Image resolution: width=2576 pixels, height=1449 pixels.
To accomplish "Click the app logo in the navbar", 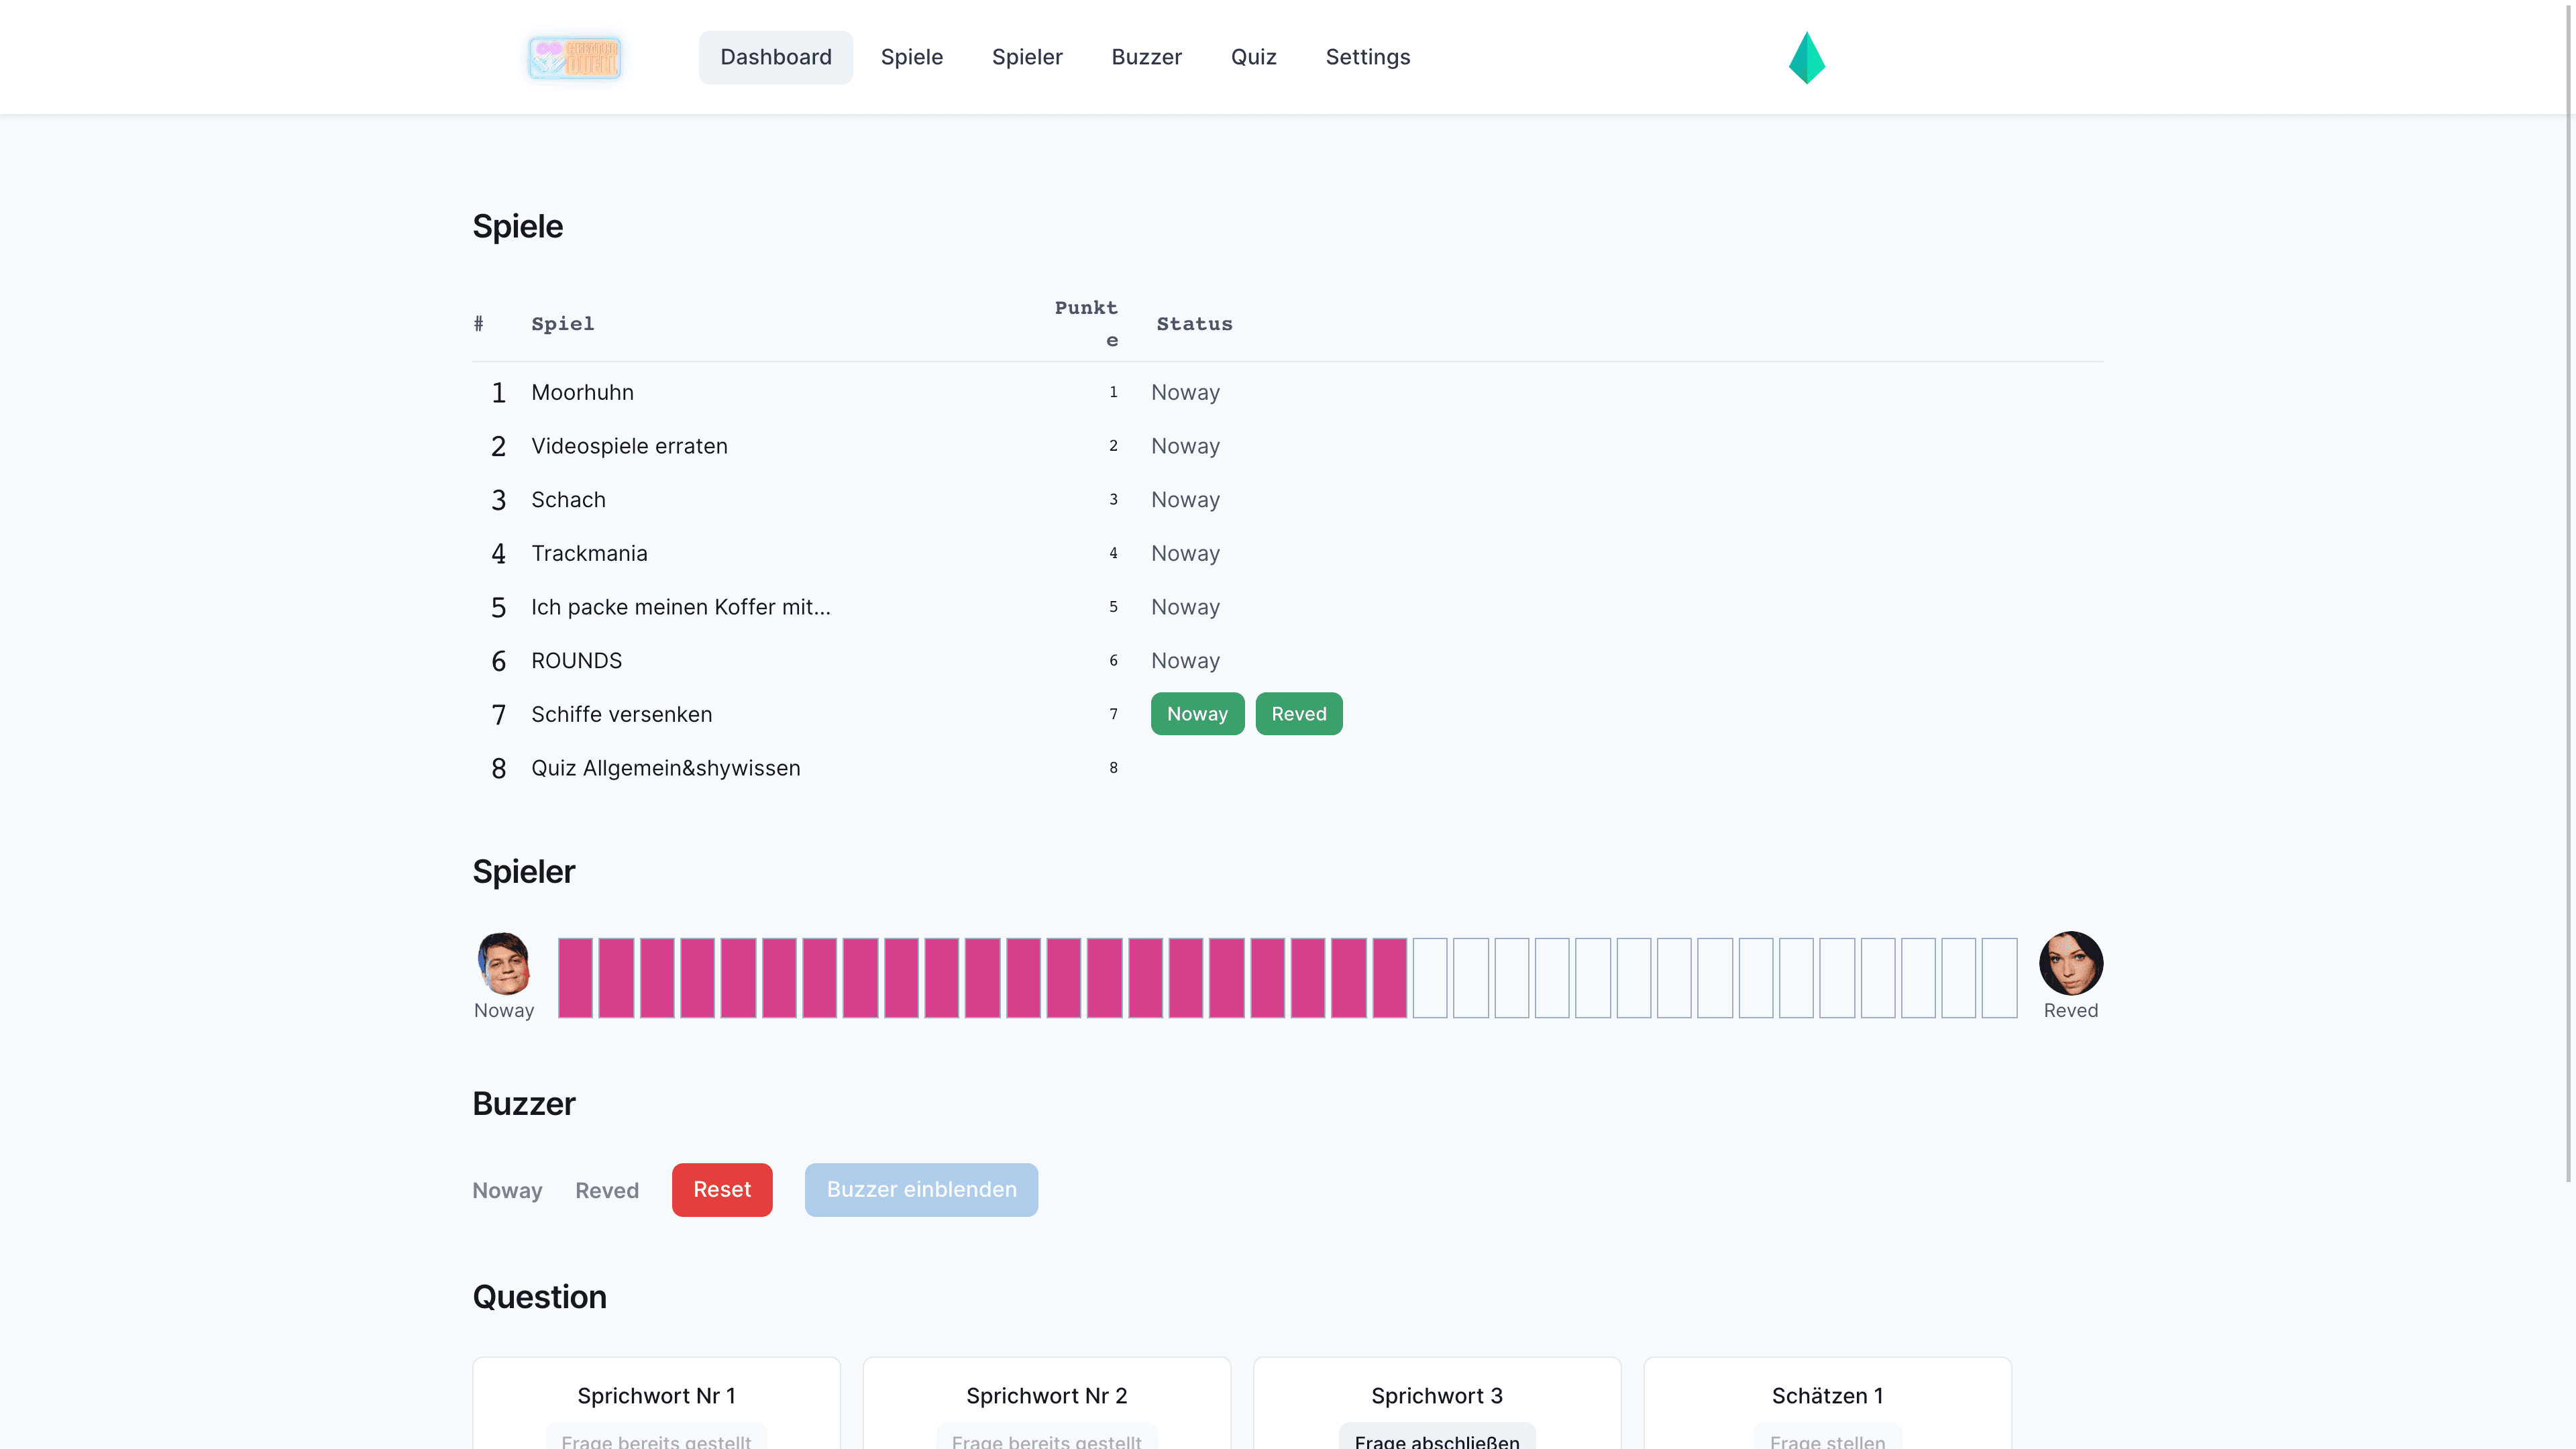I will 574,57.
